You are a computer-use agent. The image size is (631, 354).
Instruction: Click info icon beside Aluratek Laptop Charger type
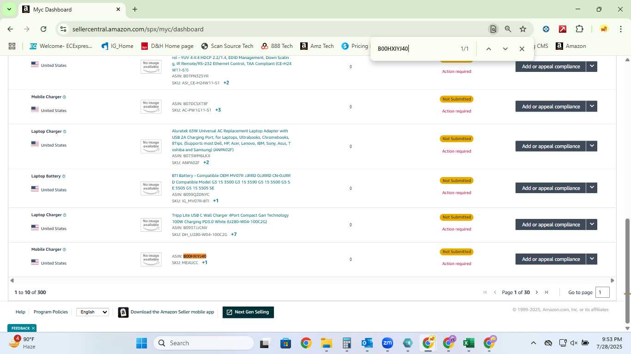click(x=65, y=132)
